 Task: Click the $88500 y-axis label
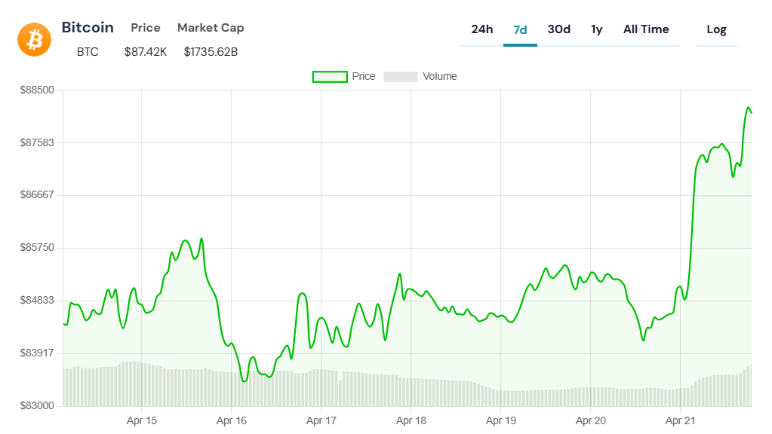37,90
